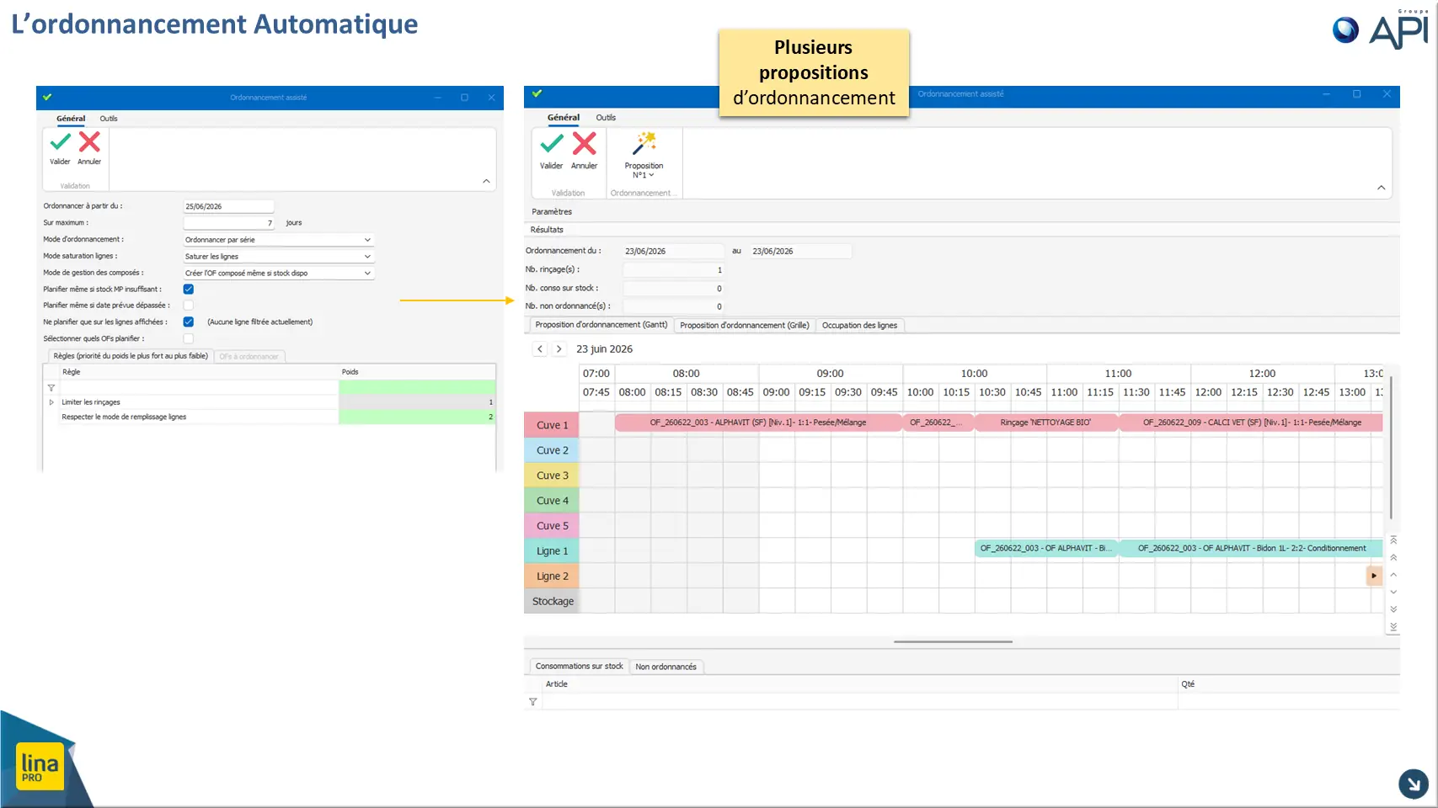Click the filter icon in the rules table
Viewport: 1438px width, 808px height.
pos(51,388)
